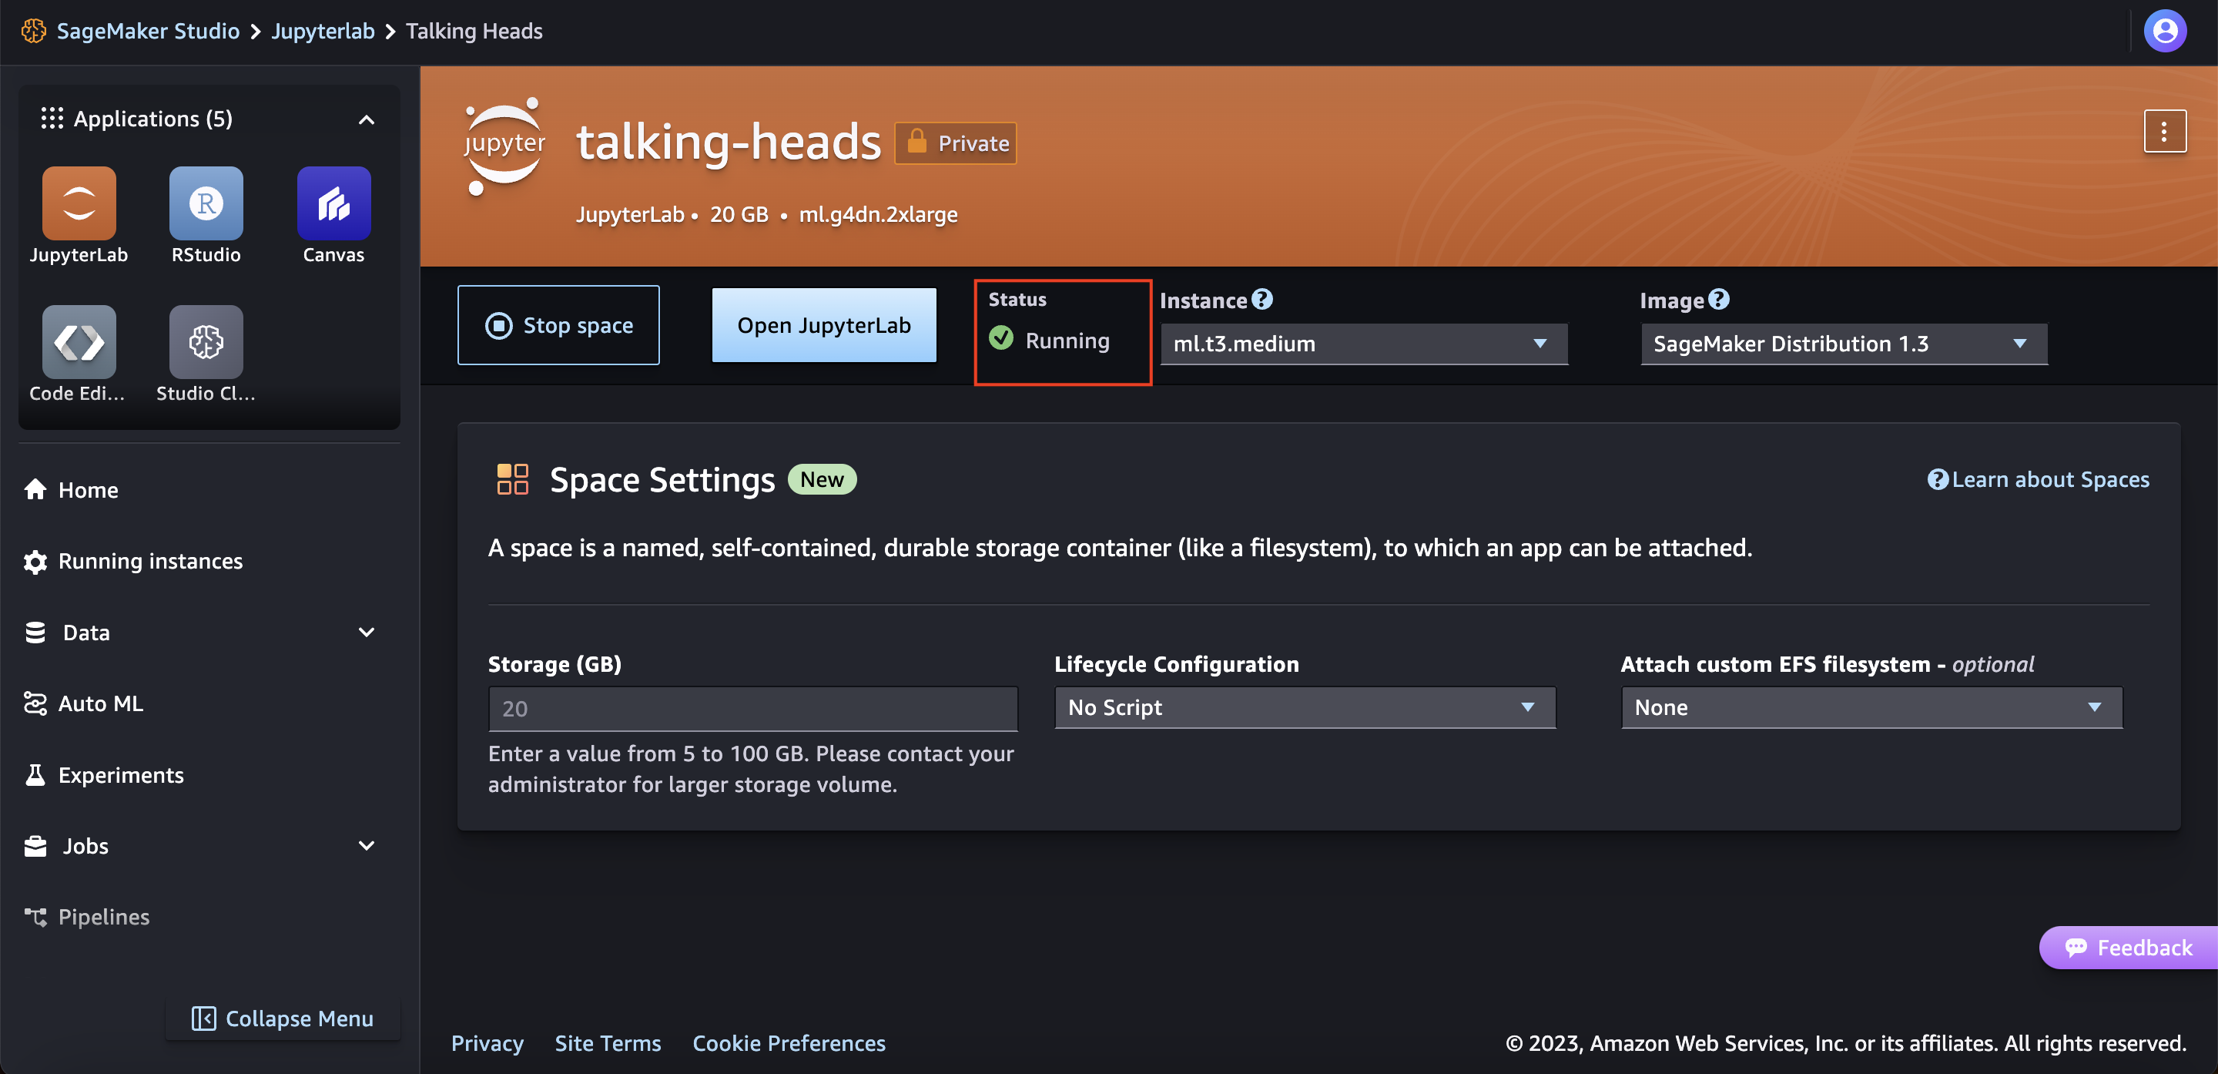Expand the Jobs menu section
The width and height of the screenshot is (2218, 1074).
coord(366,846)
